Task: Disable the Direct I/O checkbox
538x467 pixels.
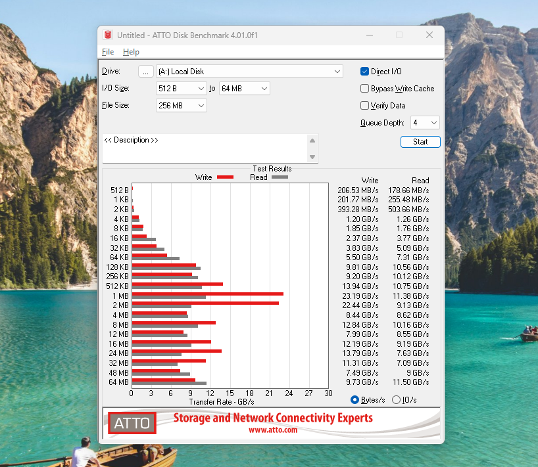Action: pos(365,72)
